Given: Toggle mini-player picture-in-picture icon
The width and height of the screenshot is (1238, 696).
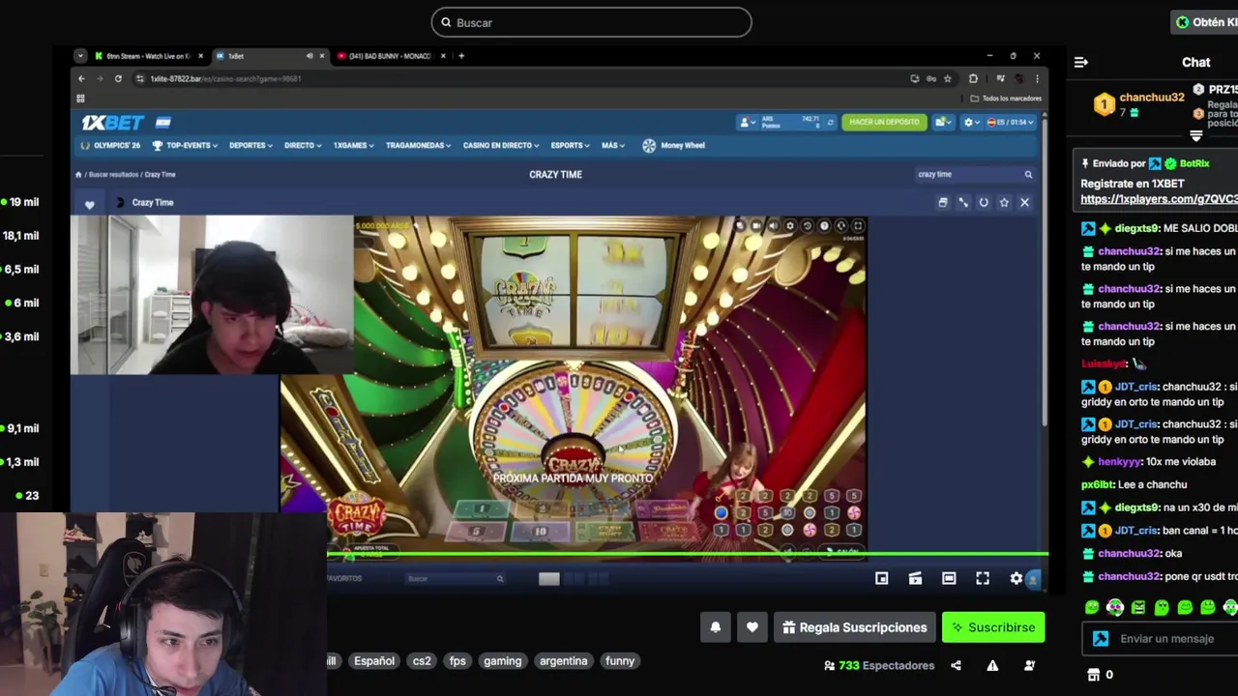Looking at the screenshot, I should [882, 578].
